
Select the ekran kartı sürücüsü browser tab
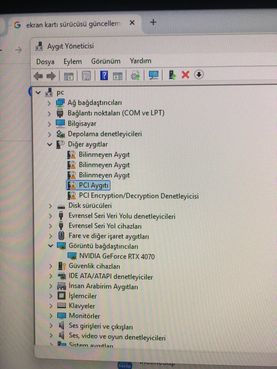tap(73, 24)
